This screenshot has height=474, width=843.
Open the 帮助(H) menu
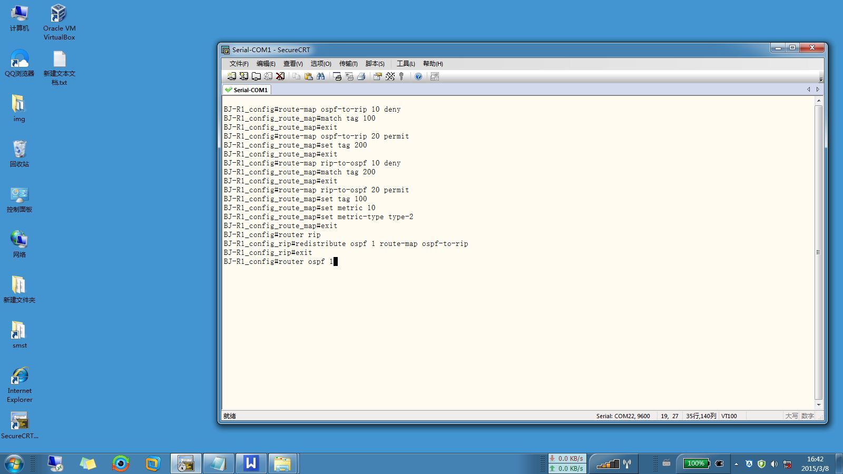[x=433, y=64]
